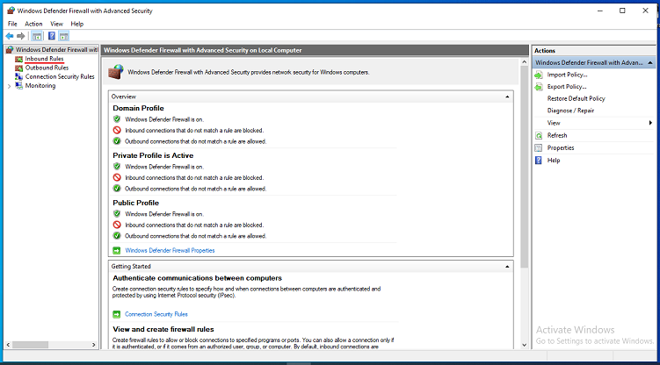Click the tree pane horizontal scrollbar thumb
The height and width of the screenshot is (365, 660).
pos(30,345)
